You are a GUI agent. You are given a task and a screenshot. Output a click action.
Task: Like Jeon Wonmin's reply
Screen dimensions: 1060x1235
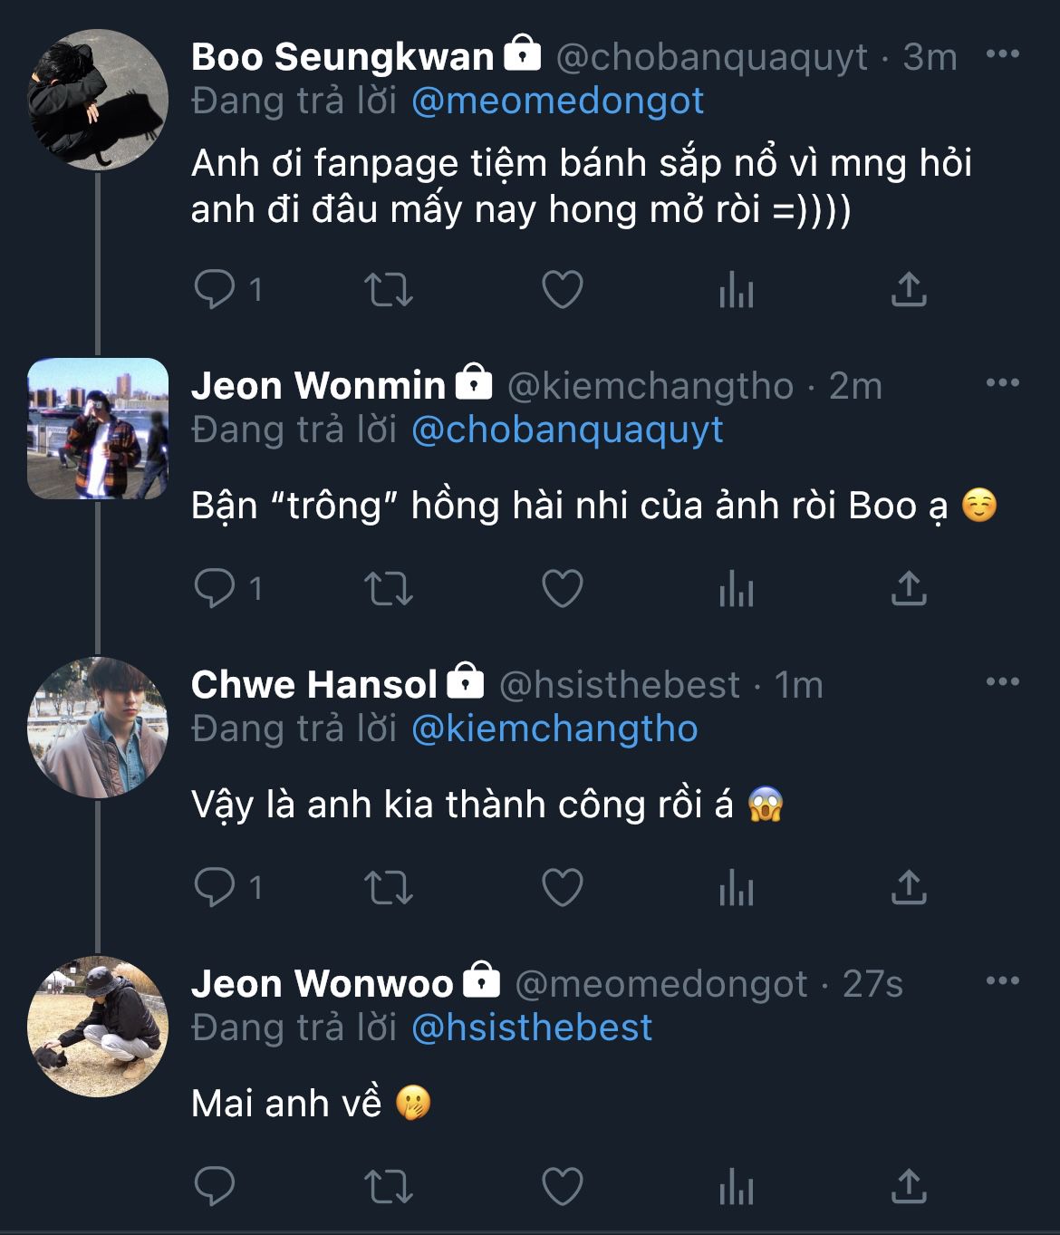[562, 589]
